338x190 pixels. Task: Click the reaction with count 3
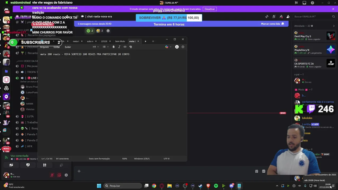[x=100, y=31]
